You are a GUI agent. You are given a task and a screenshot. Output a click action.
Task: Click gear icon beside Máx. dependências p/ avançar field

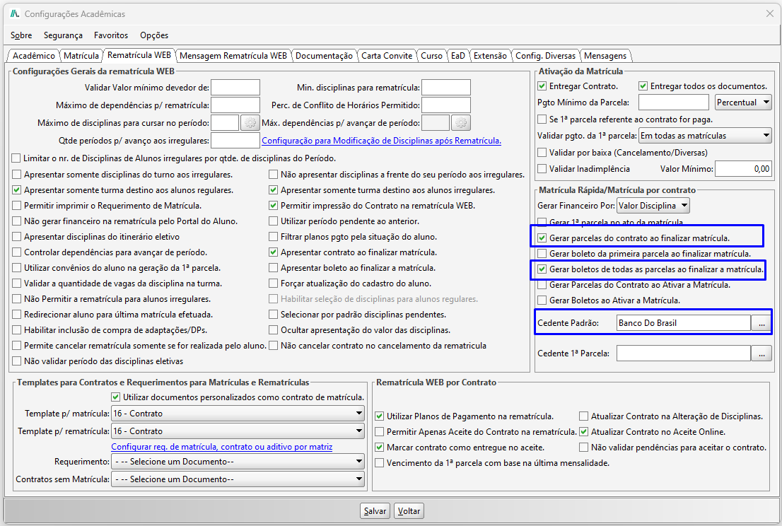tap(461, 122)
